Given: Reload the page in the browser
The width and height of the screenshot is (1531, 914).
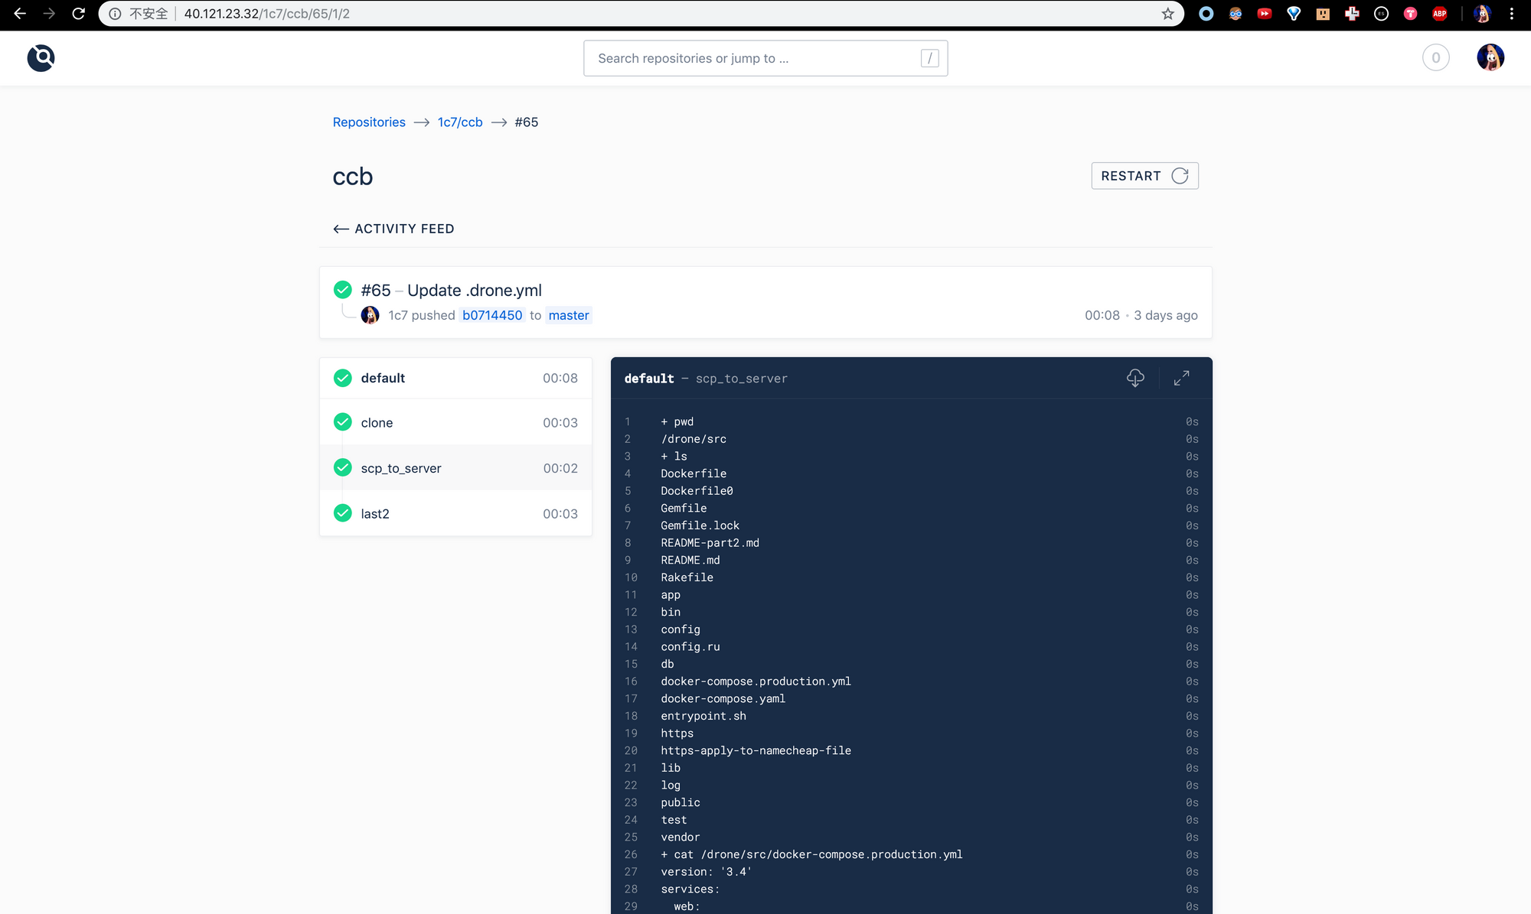Looking at the screenshot, I should [x=78, y=14].
